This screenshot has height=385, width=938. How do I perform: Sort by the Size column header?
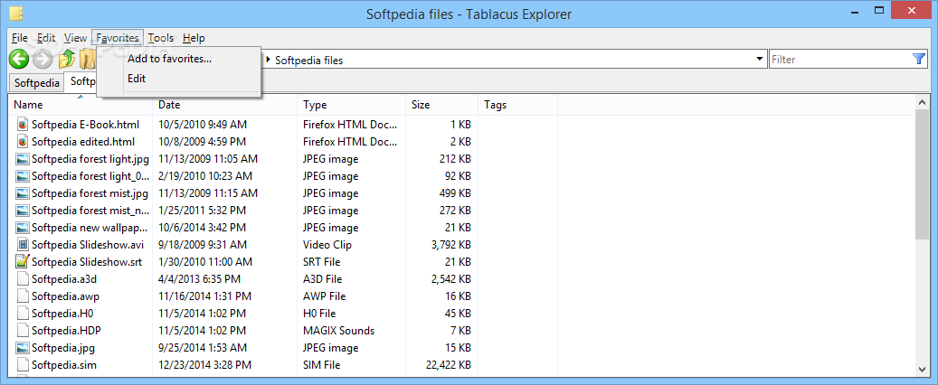pyautogui.click(x=441, y=105)
